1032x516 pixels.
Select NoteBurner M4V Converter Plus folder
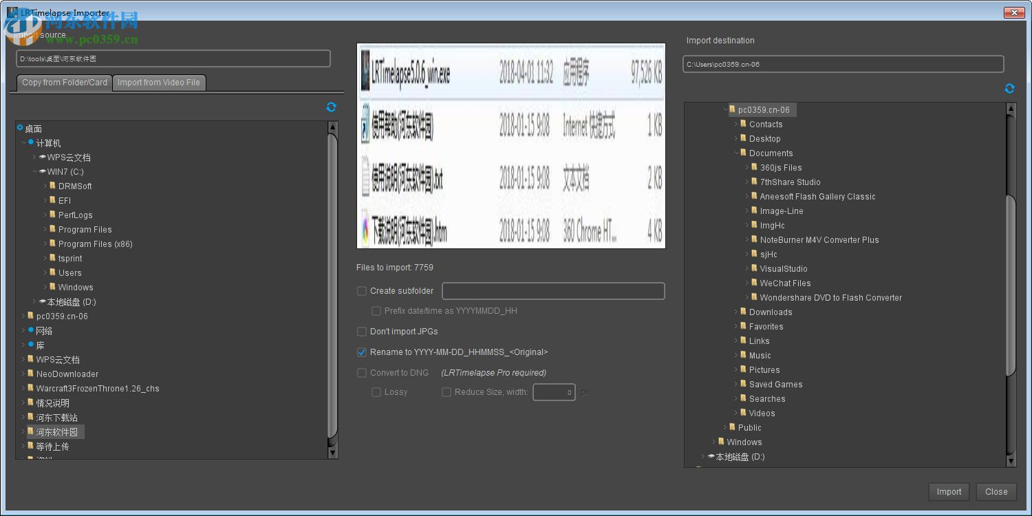tap(819, 240)
